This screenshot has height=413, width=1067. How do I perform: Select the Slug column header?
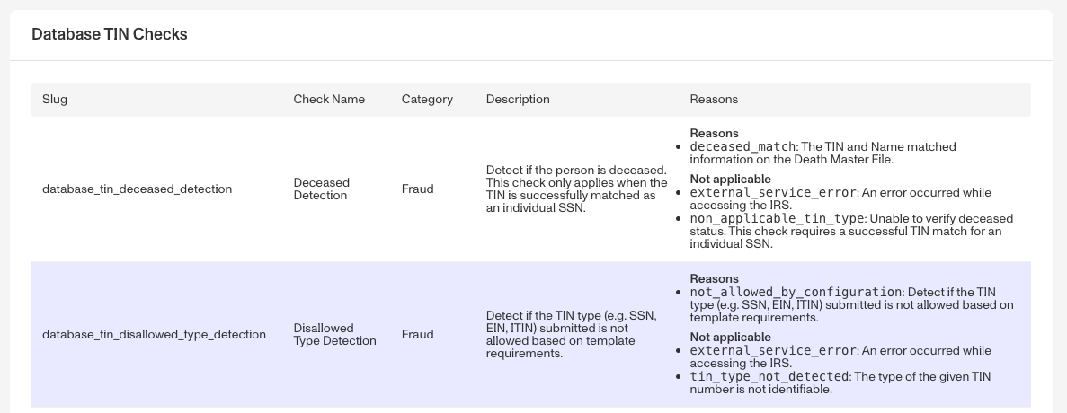tap(55, 99)
